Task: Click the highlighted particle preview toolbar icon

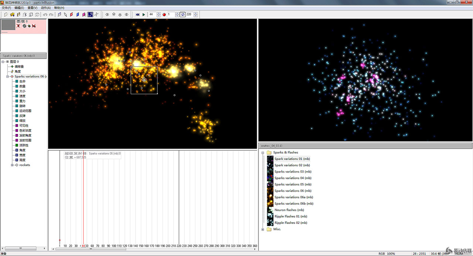Action: tap(90, 15)
